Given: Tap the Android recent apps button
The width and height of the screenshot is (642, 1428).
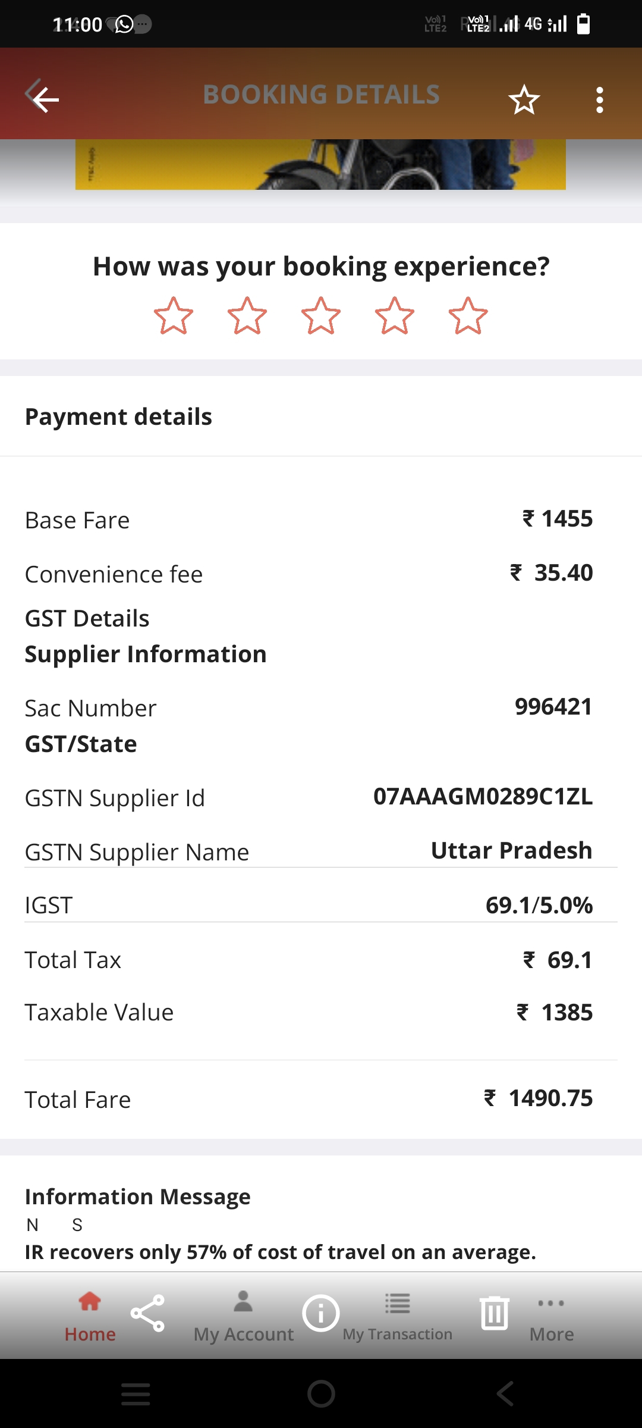Looking at the screenshot, I should pos(136,1393).
